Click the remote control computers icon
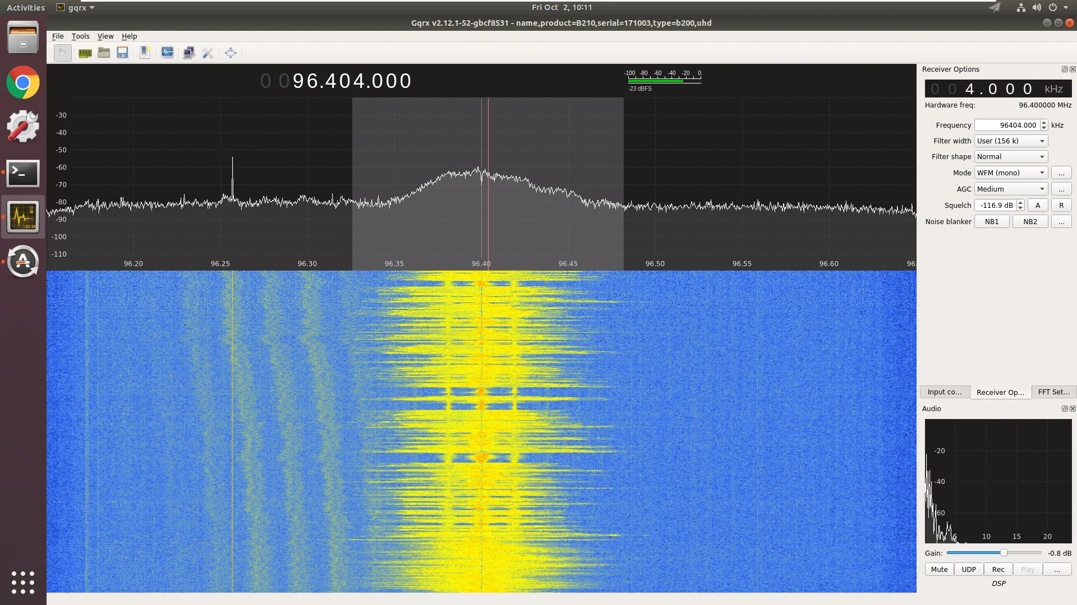 [x=189, y=53]
